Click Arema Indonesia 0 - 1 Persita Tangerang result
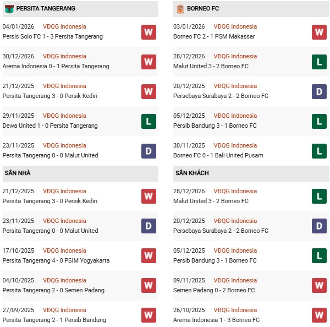The image size is (330, 327). point(56,66)
